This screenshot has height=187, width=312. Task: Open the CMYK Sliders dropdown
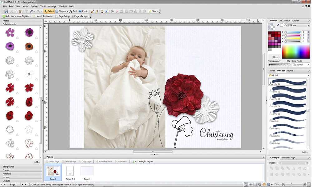point(297,25)
